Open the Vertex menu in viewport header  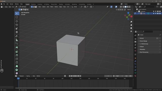(x=56, y=7)
